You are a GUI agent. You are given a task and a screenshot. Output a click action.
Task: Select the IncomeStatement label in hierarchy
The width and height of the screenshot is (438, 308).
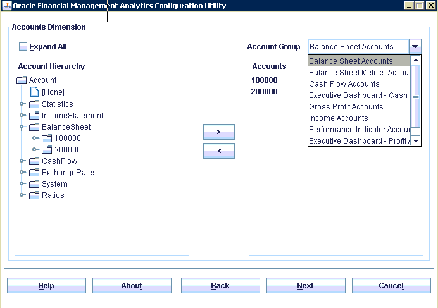pyautogui.click(x=72, y=116)
